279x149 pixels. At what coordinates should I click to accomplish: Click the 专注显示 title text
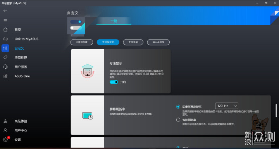click(116, 64)
